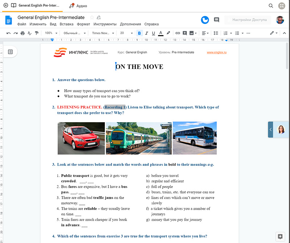Click the Настройки Доступа button

click(x=249, y=20)
